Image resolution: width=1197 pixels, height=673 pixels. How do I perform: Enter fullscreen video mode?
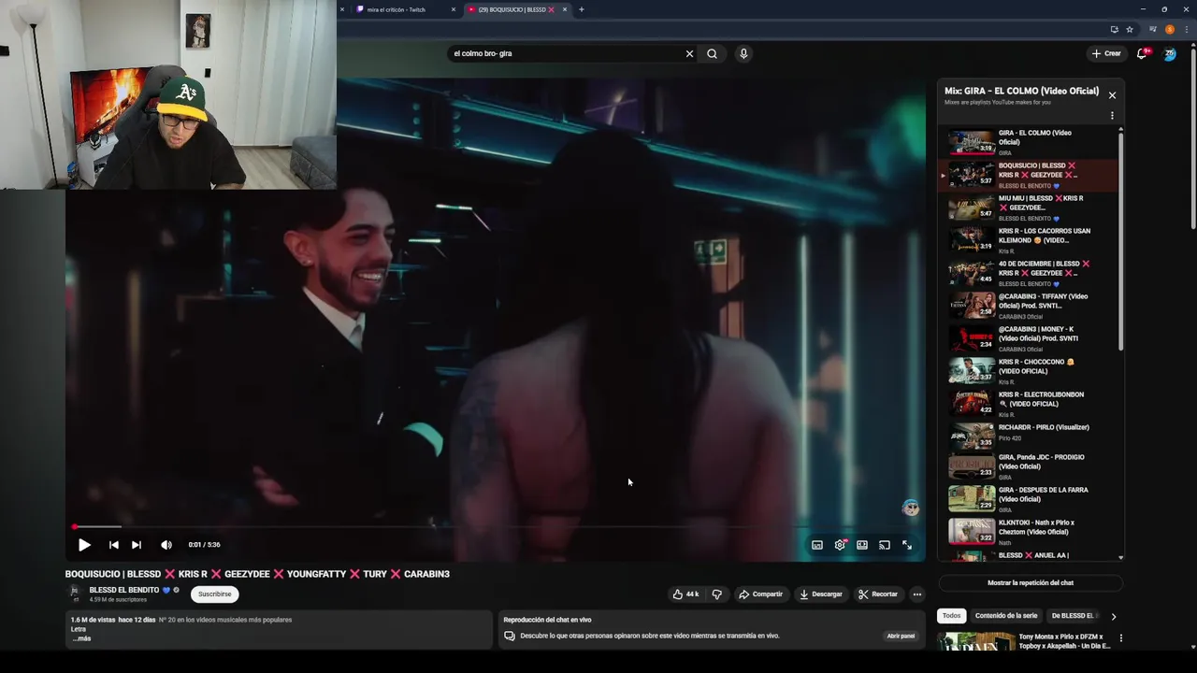(x=907, y=545)
